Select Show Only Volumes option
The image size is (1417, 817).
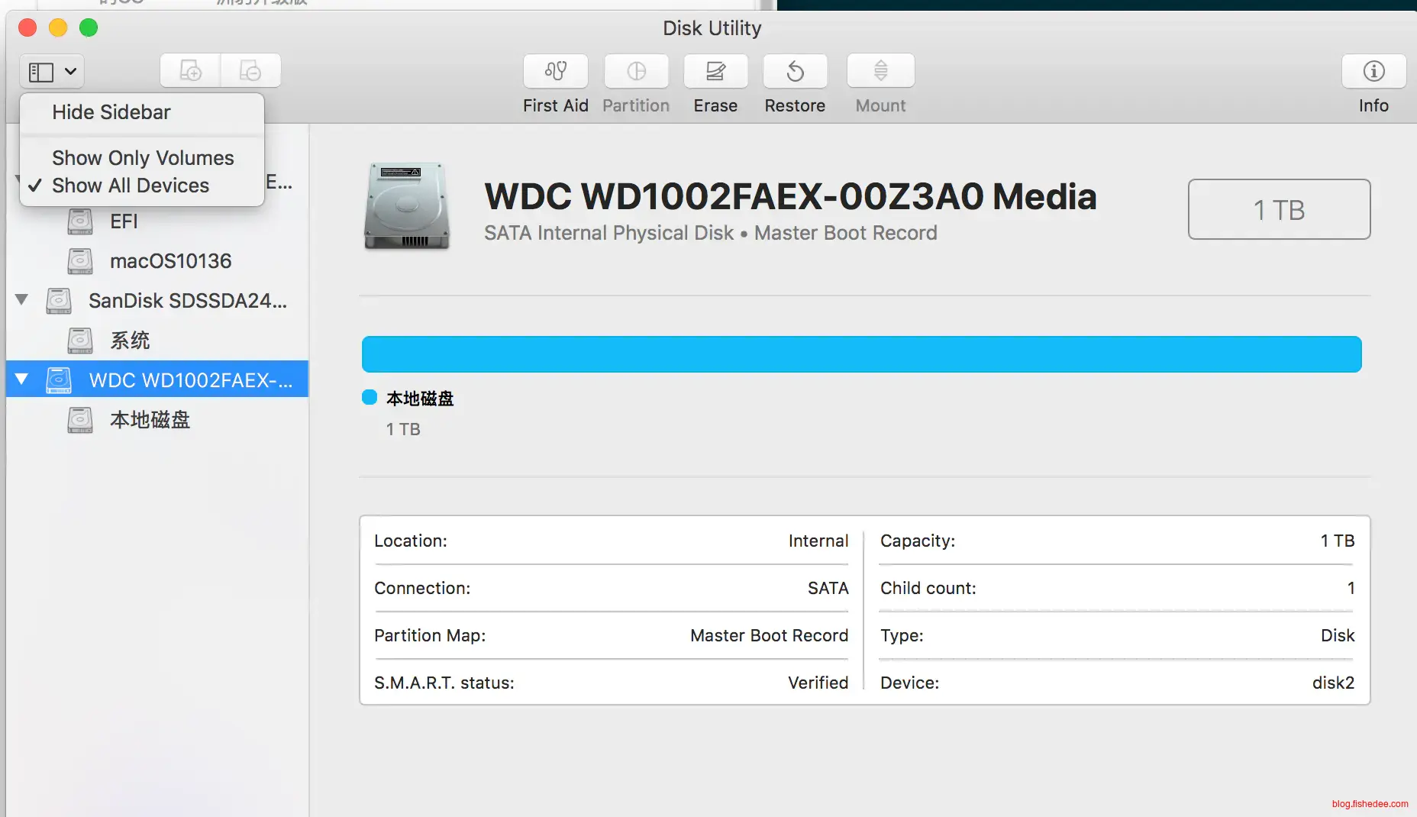coord(143,158)
